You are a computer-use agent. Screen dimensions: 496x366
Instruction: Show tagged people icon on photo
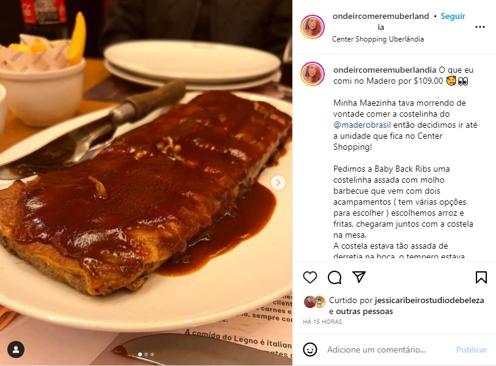pos(16,350)
